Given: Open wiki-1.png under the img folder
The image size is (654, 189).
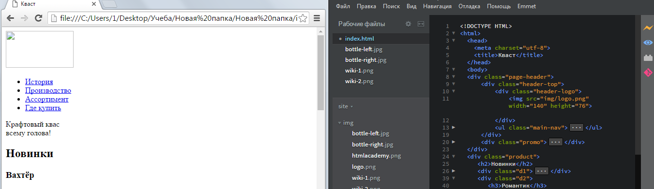Looking at the screenshot, I should coord(366,177).
